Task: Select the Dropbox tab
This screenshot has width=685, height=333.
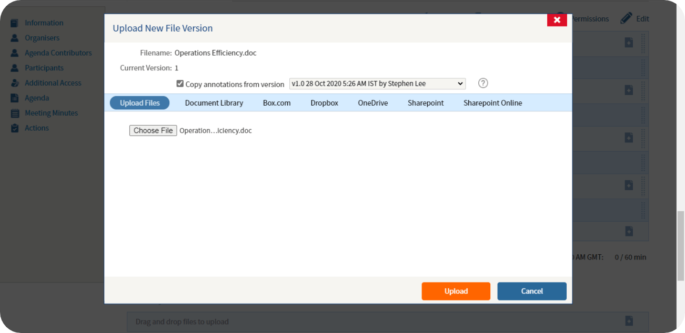Action: pos(324,103)
